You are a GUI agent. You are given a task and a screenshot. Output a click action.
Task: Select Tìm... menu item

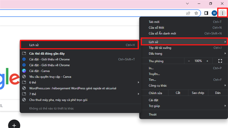click(x=184, y=80)
